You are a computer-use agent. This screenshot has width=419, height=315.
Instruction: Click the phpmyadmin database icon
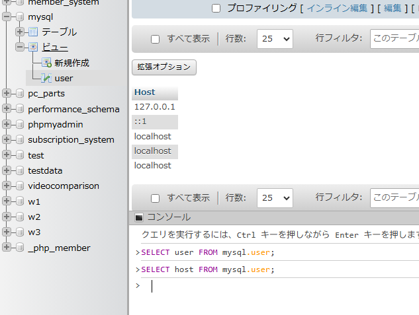19,124
